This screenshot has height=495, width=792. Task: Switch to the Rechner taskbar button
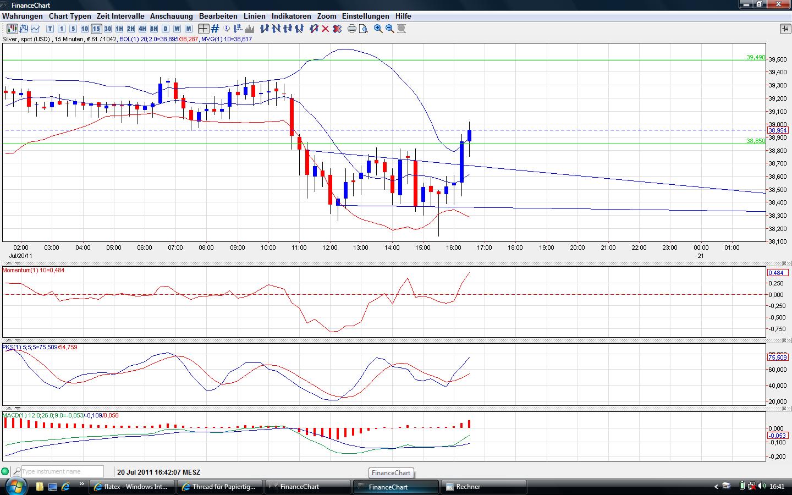[x=485, y=487]
